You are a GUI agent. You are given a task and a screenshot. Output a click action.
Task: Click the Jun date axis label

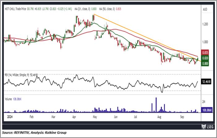click(x=116, y=117)
